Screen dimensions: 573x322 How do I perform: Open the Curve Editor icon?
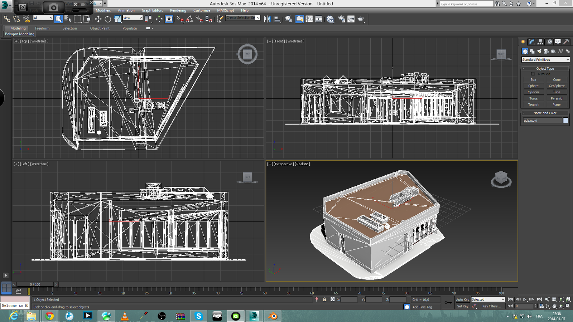point(309,19)
